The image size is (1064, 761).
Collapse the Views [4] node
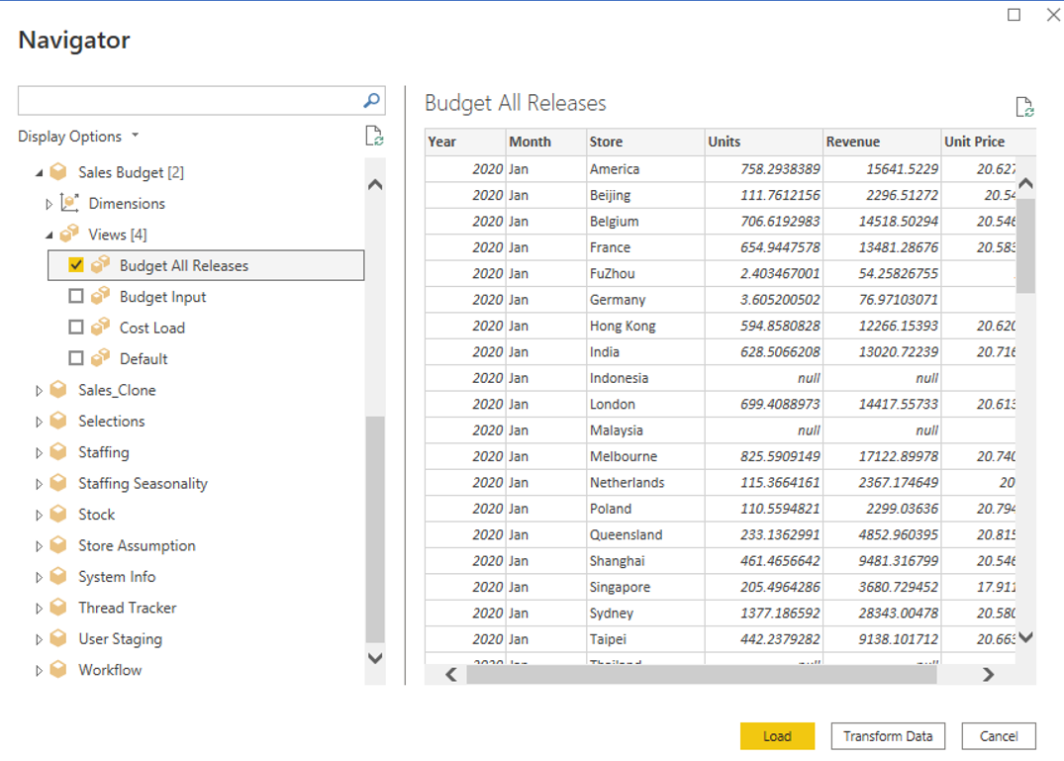(x=49, y=236)
